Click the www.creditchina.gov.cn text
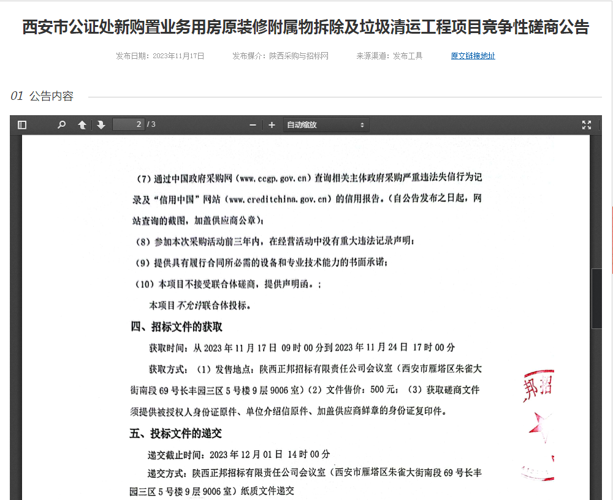Screen dimensions: 613x500 click(x=278, y=199)
